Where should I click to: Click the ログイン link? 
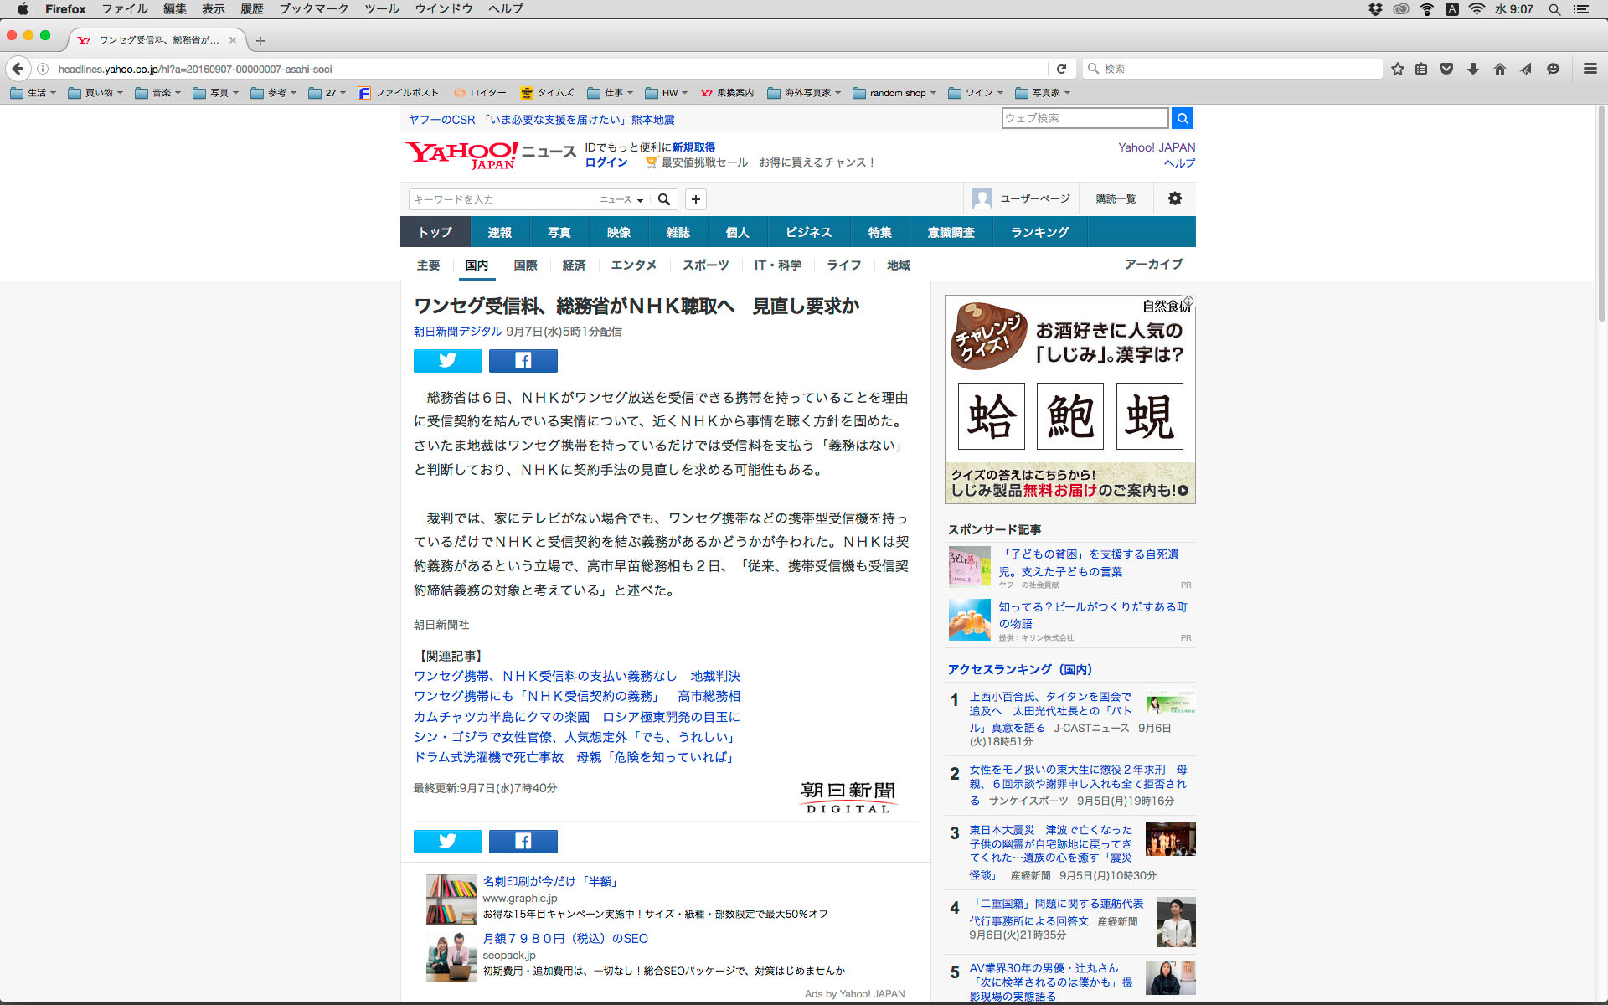point(606,162)
